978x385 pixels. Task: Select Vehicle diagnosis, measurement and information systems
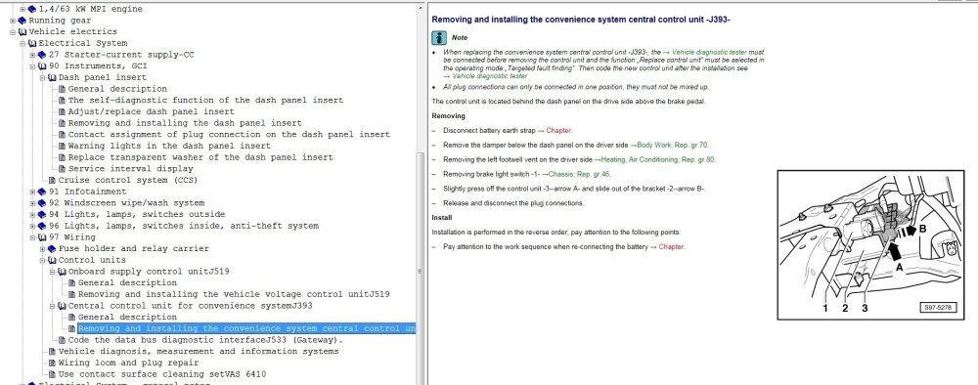[199, 352]
